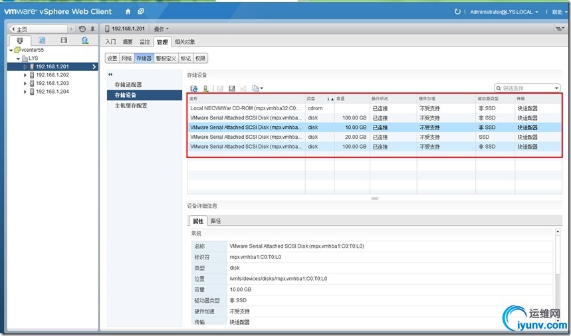Open the 相关对象 tab

[185, 42]
